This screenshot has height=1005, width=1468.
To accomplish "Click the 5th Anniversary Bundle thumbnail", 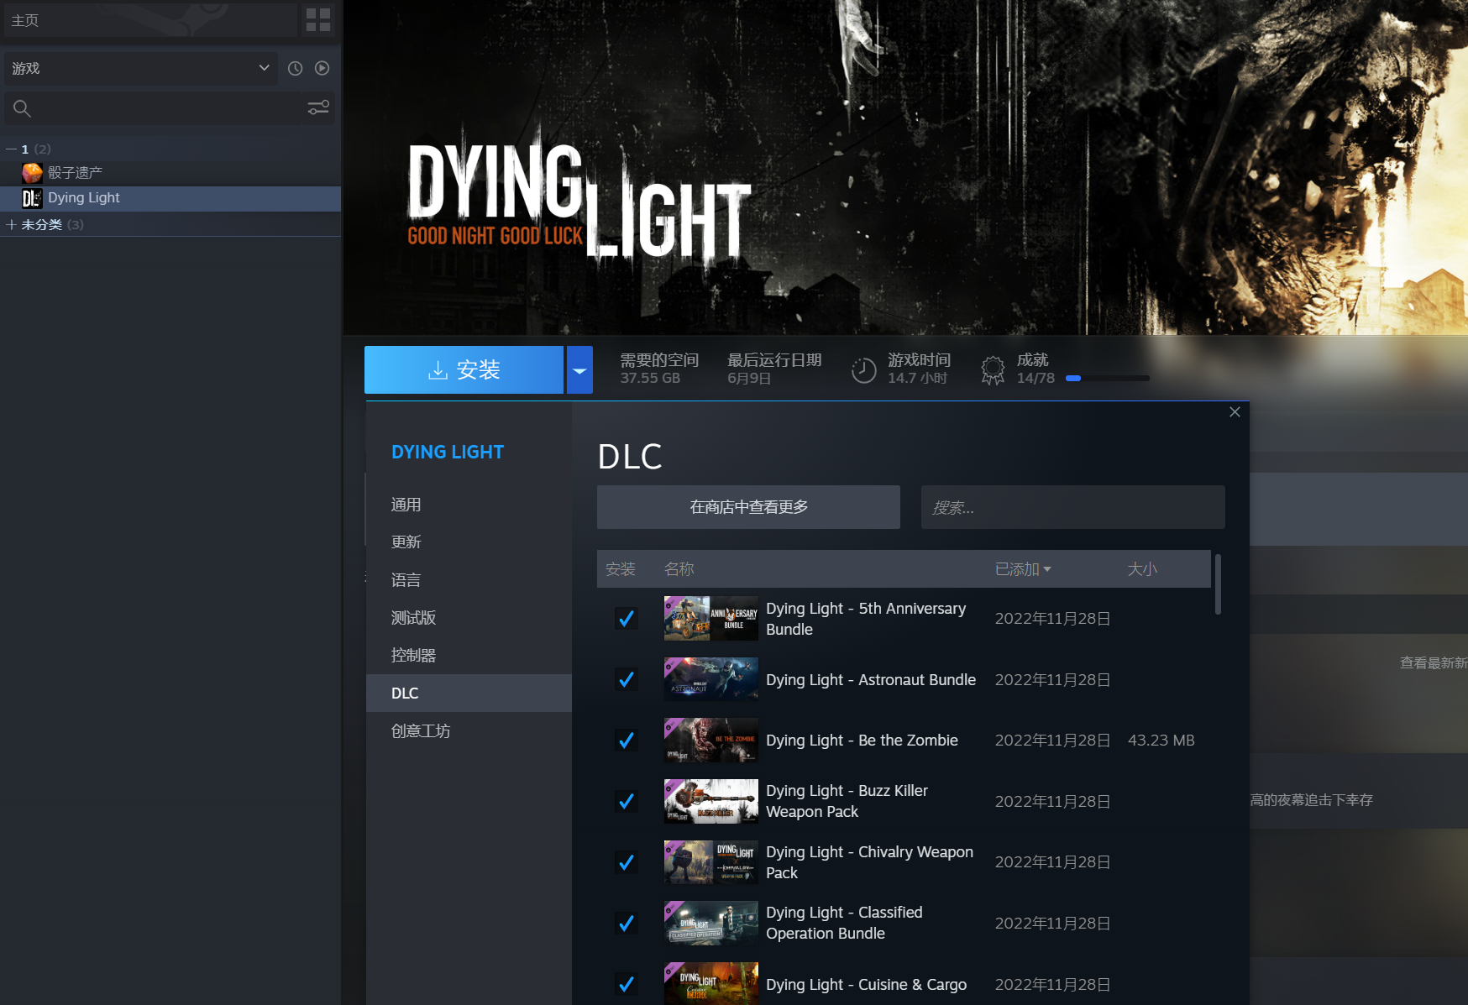I will 711,619.
